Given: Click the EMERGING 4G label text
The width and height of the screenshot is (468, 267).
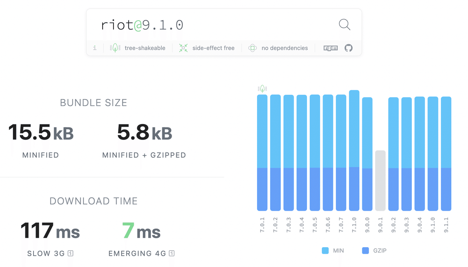Looking at the screenshot, I should pos(137,253).
